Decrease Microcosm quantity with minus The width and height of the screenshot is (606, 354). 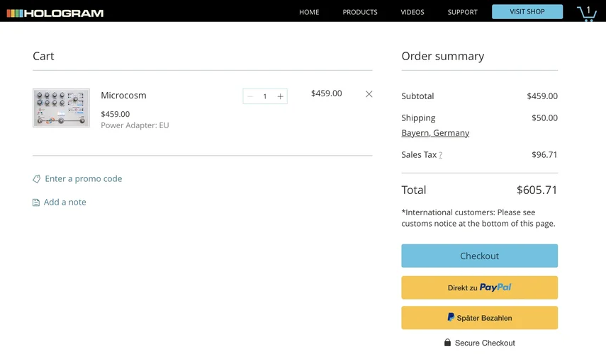250,96
